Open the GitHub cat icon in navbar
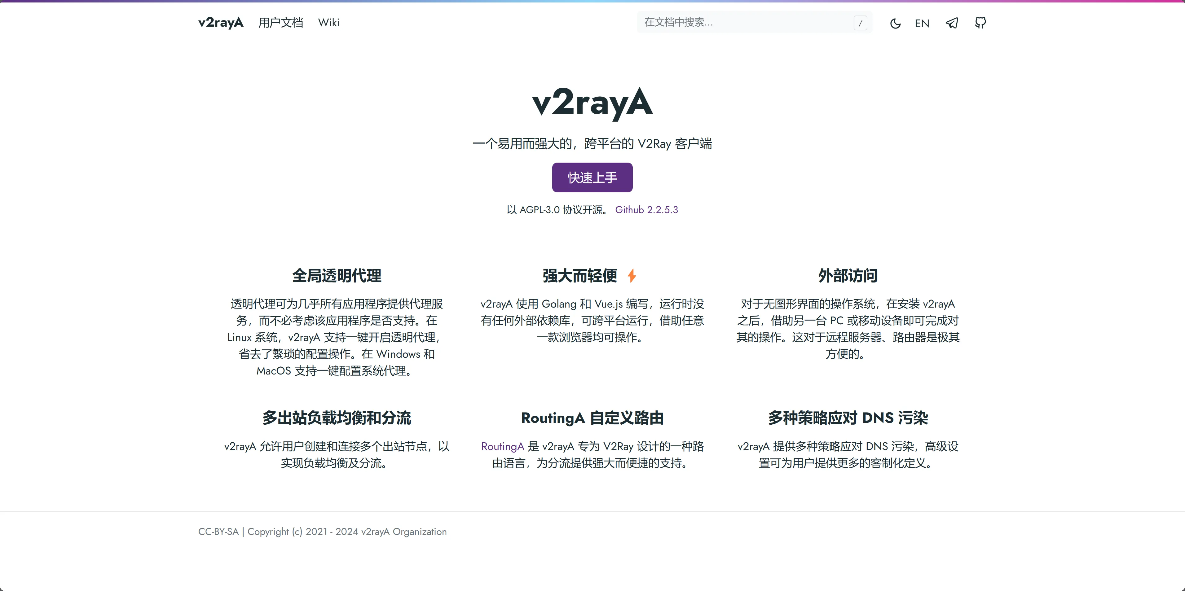 click(x=980, y=23)
